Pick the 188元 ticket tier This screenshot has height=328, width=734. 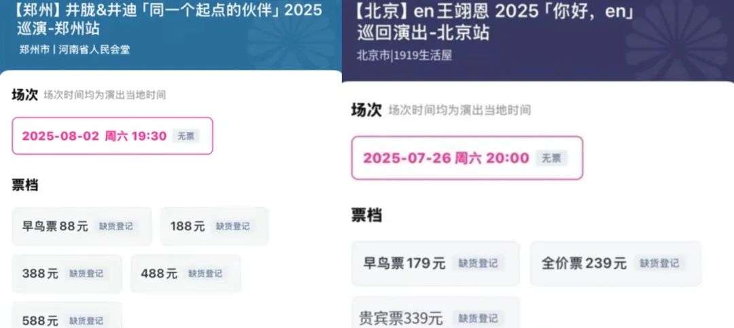(214, 227)
